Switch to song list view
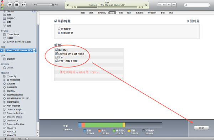This screenshot has height=140, width=214. click(159, 5)
